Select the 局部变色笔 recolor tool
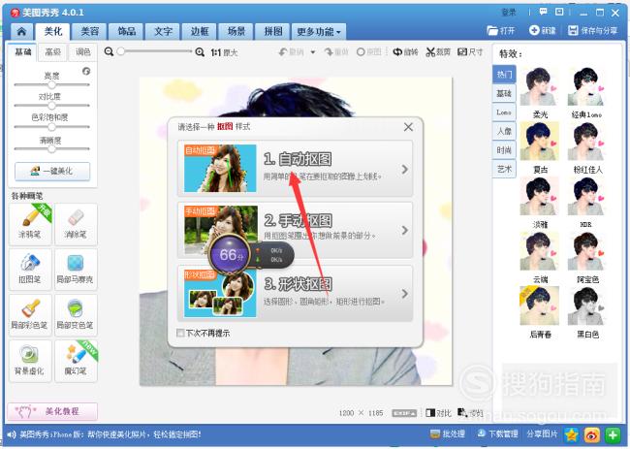The image size is (630, 449). click(x=76, y=315)
